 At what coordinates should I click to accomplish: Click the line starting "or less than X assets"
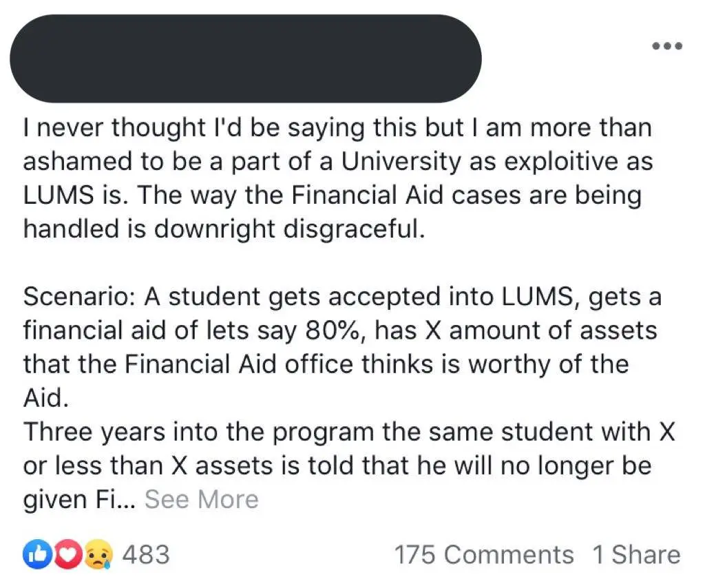click(337, 466)
